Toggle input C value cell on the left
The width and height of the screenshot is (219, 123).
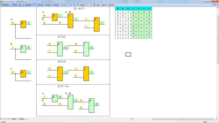pyautogui.click(x=13, y=72)
